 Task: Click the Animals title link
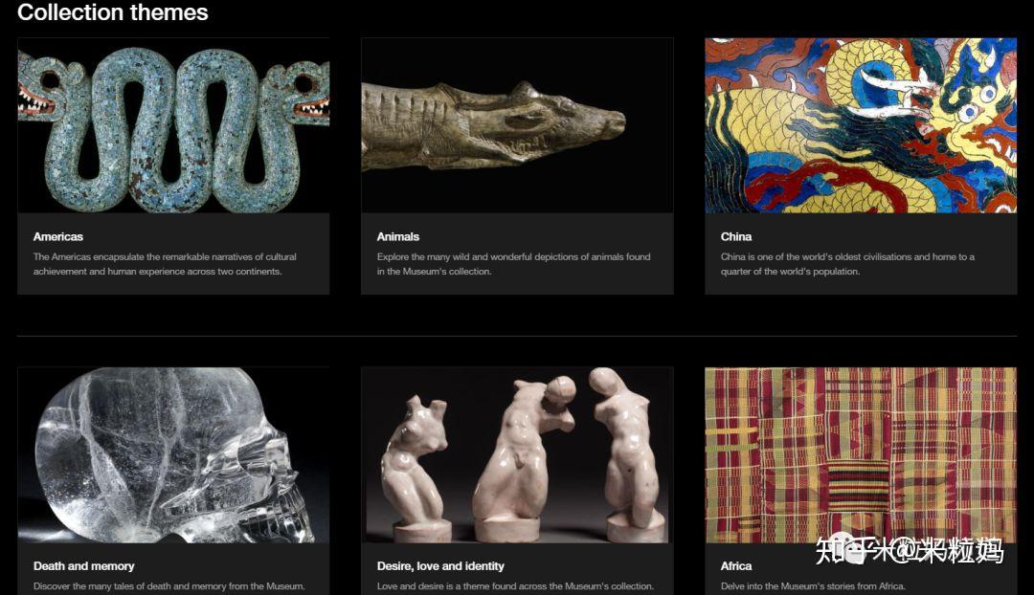tap(397, 236)
